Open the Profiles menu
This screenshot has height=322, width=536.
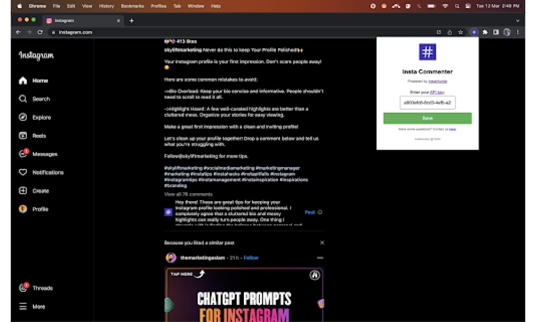click(x=159, y=6)
